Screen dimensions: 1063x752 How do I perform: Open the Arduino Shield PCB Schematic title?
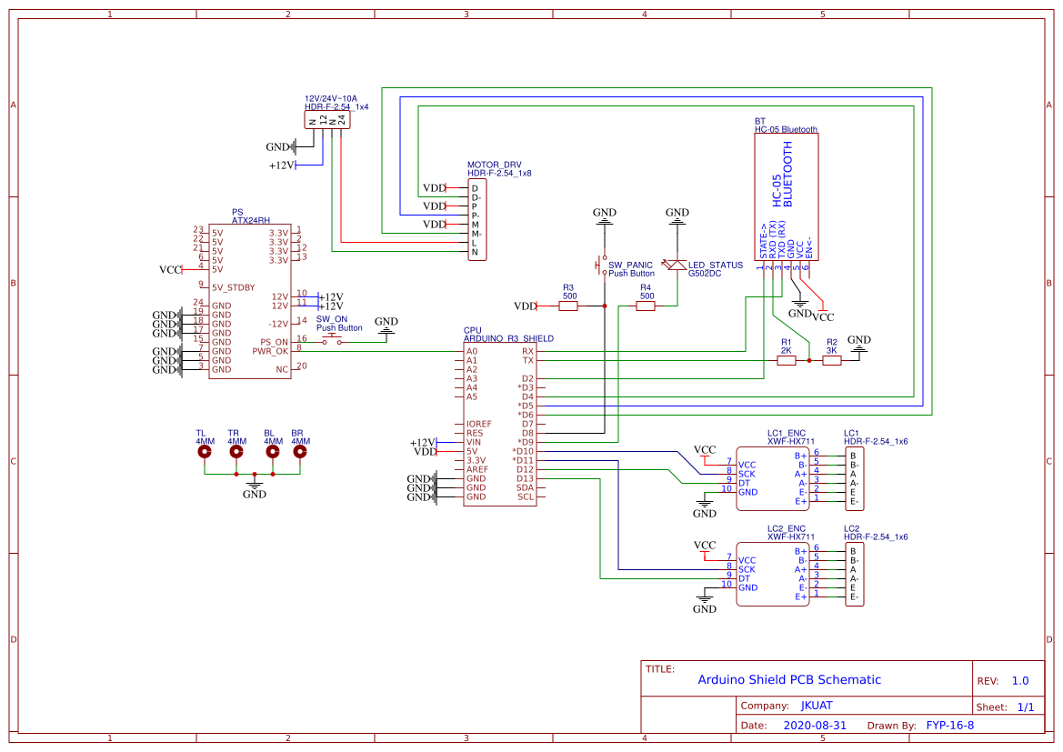tap(789, 679)
